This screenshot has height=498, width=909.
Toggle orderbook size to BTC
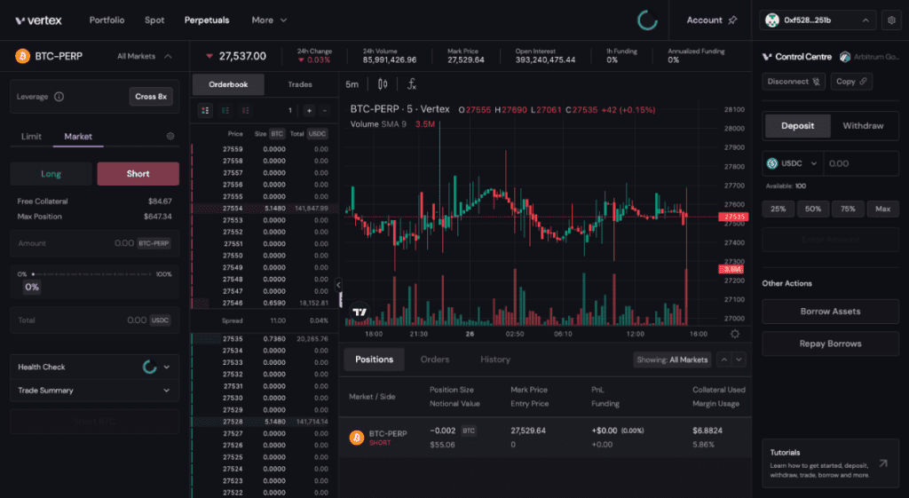(277, 134)
